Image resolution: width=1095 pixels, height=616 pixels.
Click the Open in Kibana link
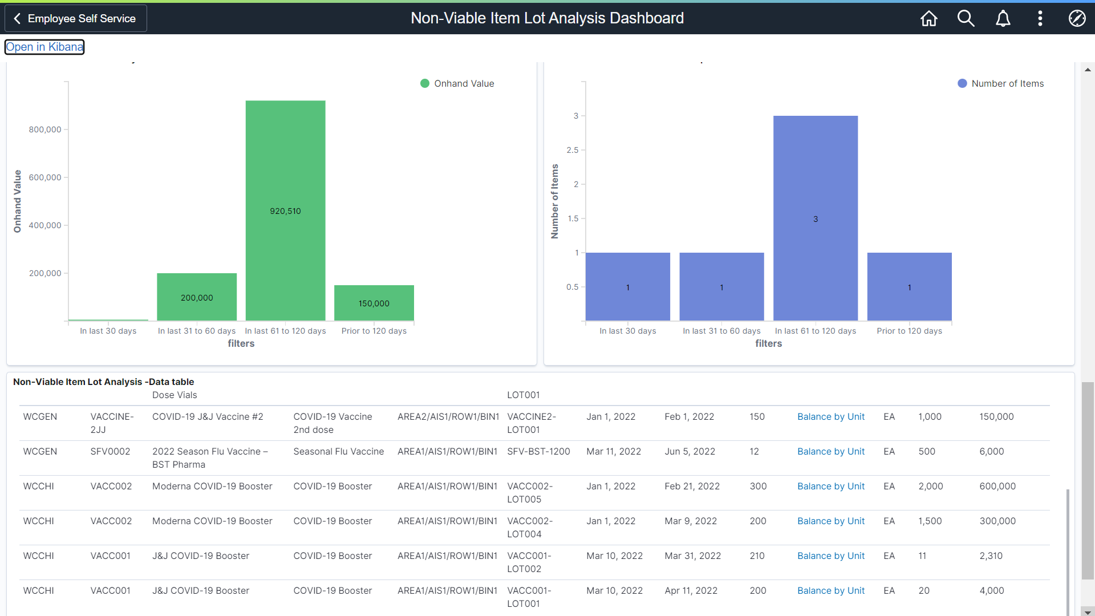pyautogui.click(x=44, y=47)
